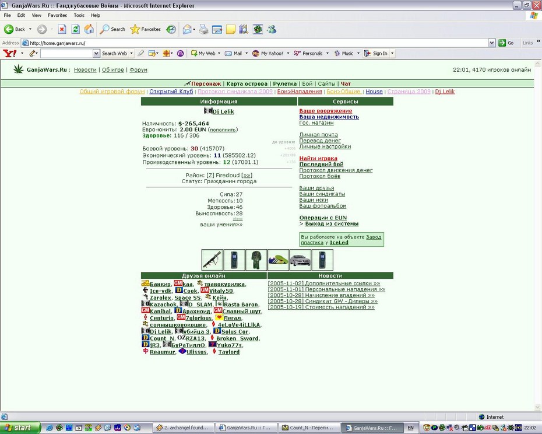Open the Чат navigation link
Viewport: 542px width, 434px height.
[x=346, y=84]
